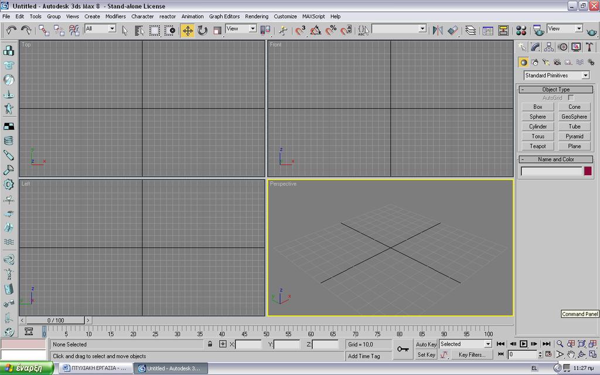Viewport: 600px width, 375px height.
Task: Click reactor Rigid Body Collection cubes icon
Action: point(8,50)
